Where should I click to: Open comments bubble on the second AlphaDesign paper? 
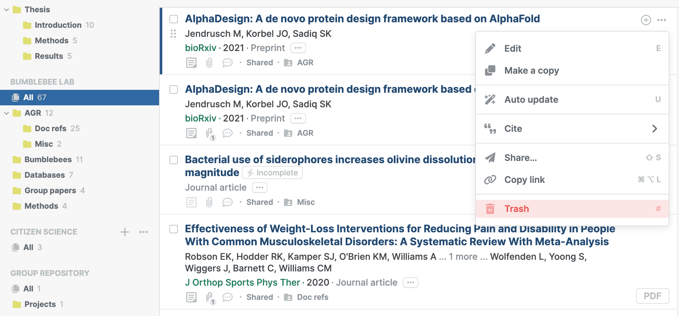227,133
